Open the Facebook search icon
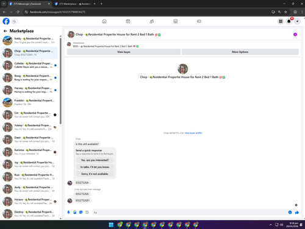Screen dimensions: 305x229 click(15, 21)
